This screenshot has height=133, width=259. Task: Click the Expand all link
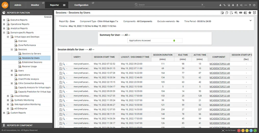click(48, 17)
